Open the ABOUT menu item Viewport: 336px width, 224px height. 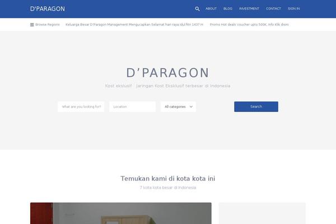(211, 8)
